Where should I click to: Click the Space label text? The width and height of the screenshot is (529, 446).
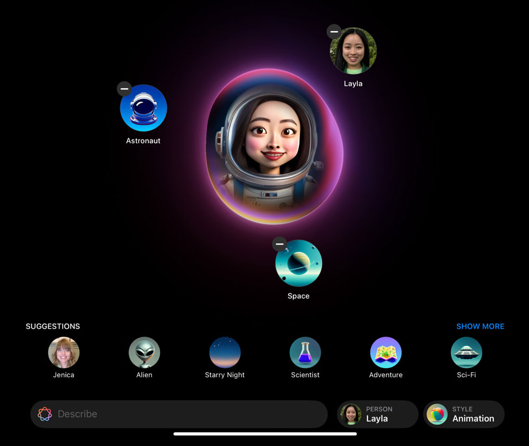(x=298, y=296)
